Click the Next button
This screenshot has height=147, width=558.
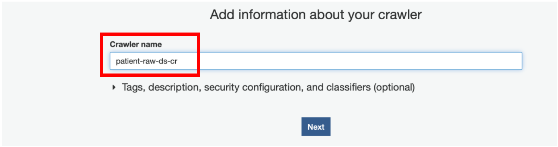[316, 127]
